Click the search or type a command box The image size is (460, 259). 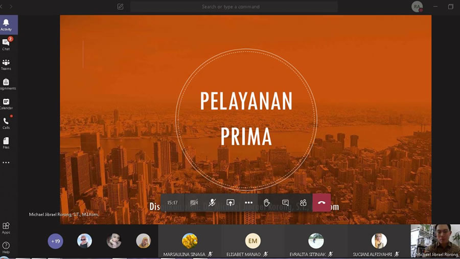tap(234, 7)
